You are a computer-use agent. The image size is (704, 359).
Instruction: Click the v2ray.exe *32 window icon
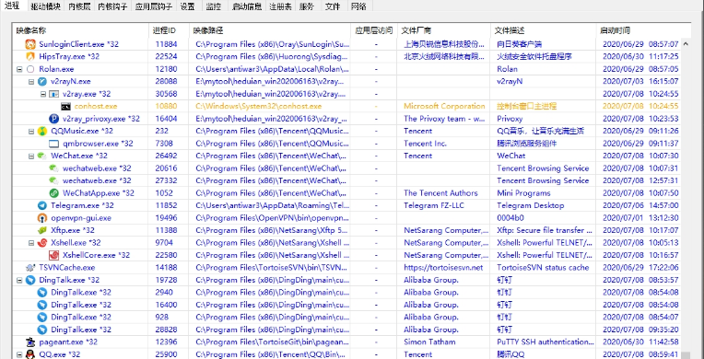53,94
